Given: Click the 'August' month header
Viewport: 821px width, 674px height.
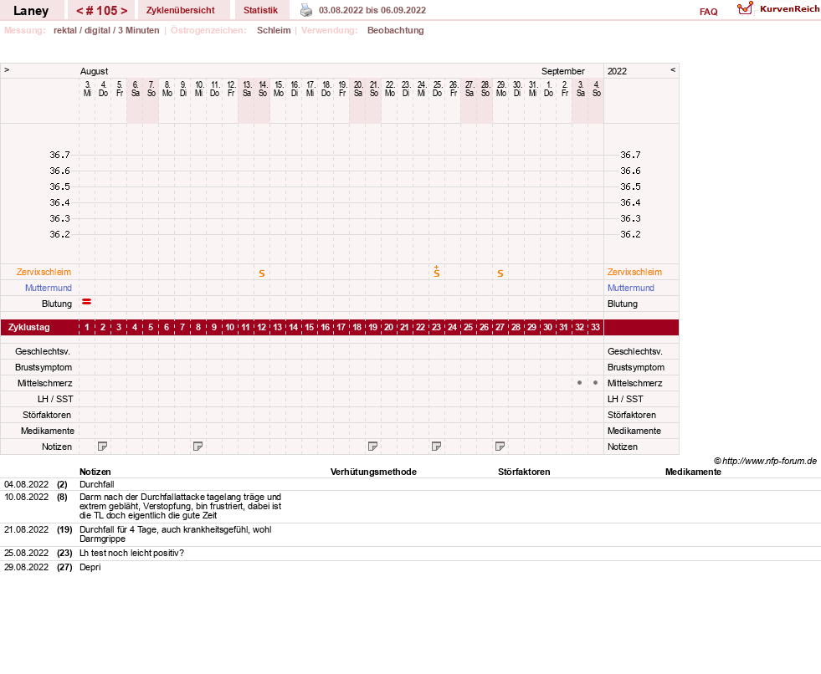Looking at the screenshot, I should [x=95, y=71].
